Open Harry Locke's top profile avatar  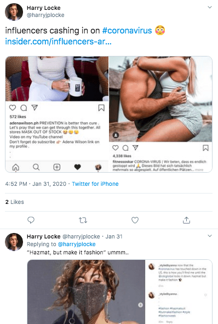pos(14,12)
